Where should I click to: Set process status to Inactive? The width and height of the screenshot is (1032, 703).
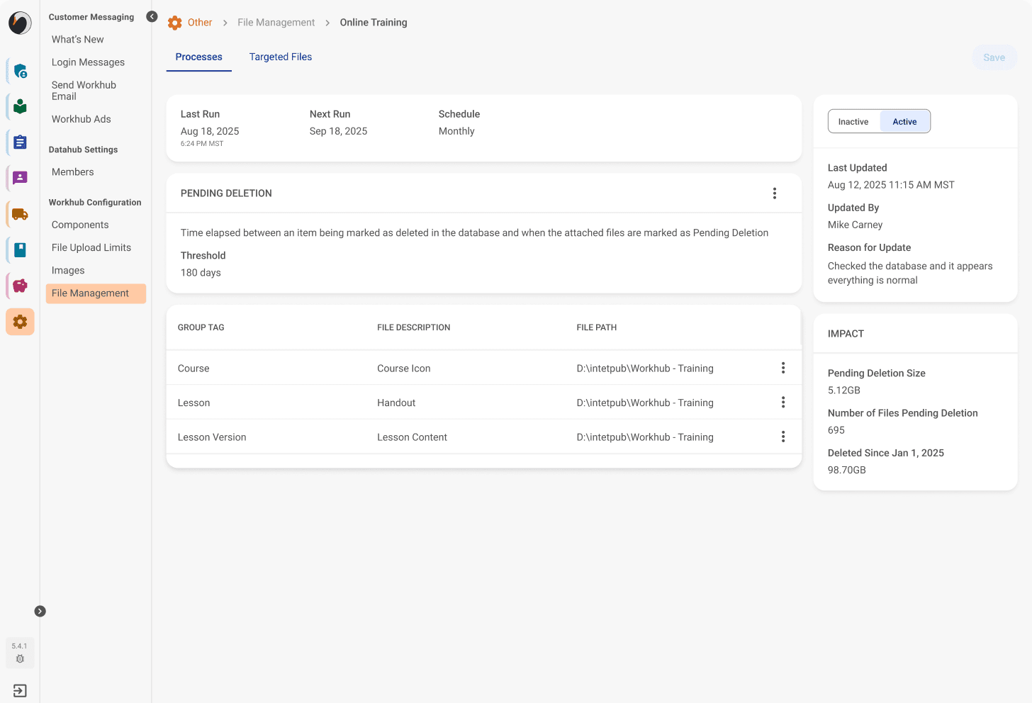[853, 122]
